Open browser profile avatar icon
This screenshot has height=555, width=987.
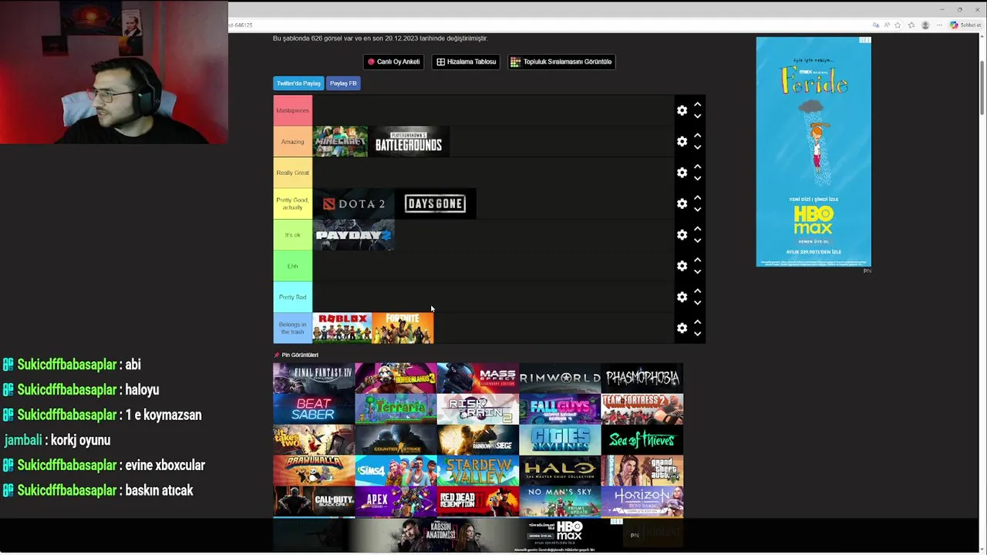point(925,25)
